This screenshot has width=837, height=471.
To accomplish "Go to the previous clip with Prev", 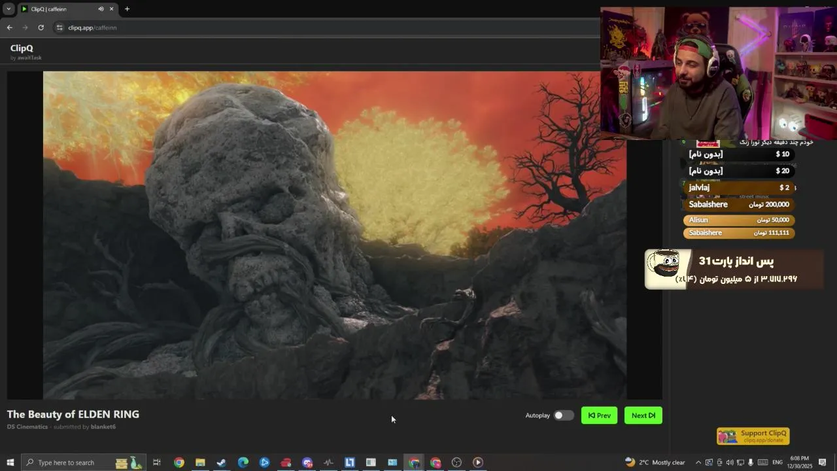I will click(x=599, y=415).
